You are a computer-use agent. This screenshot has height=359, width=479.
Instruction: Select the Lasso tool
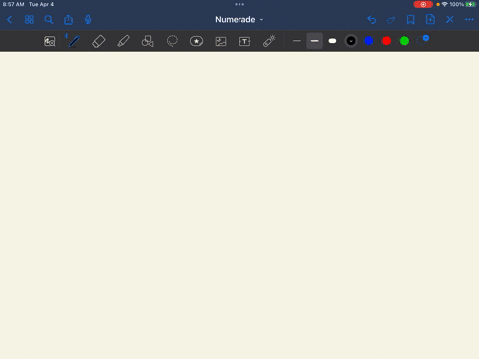click(x=172, y=41)
